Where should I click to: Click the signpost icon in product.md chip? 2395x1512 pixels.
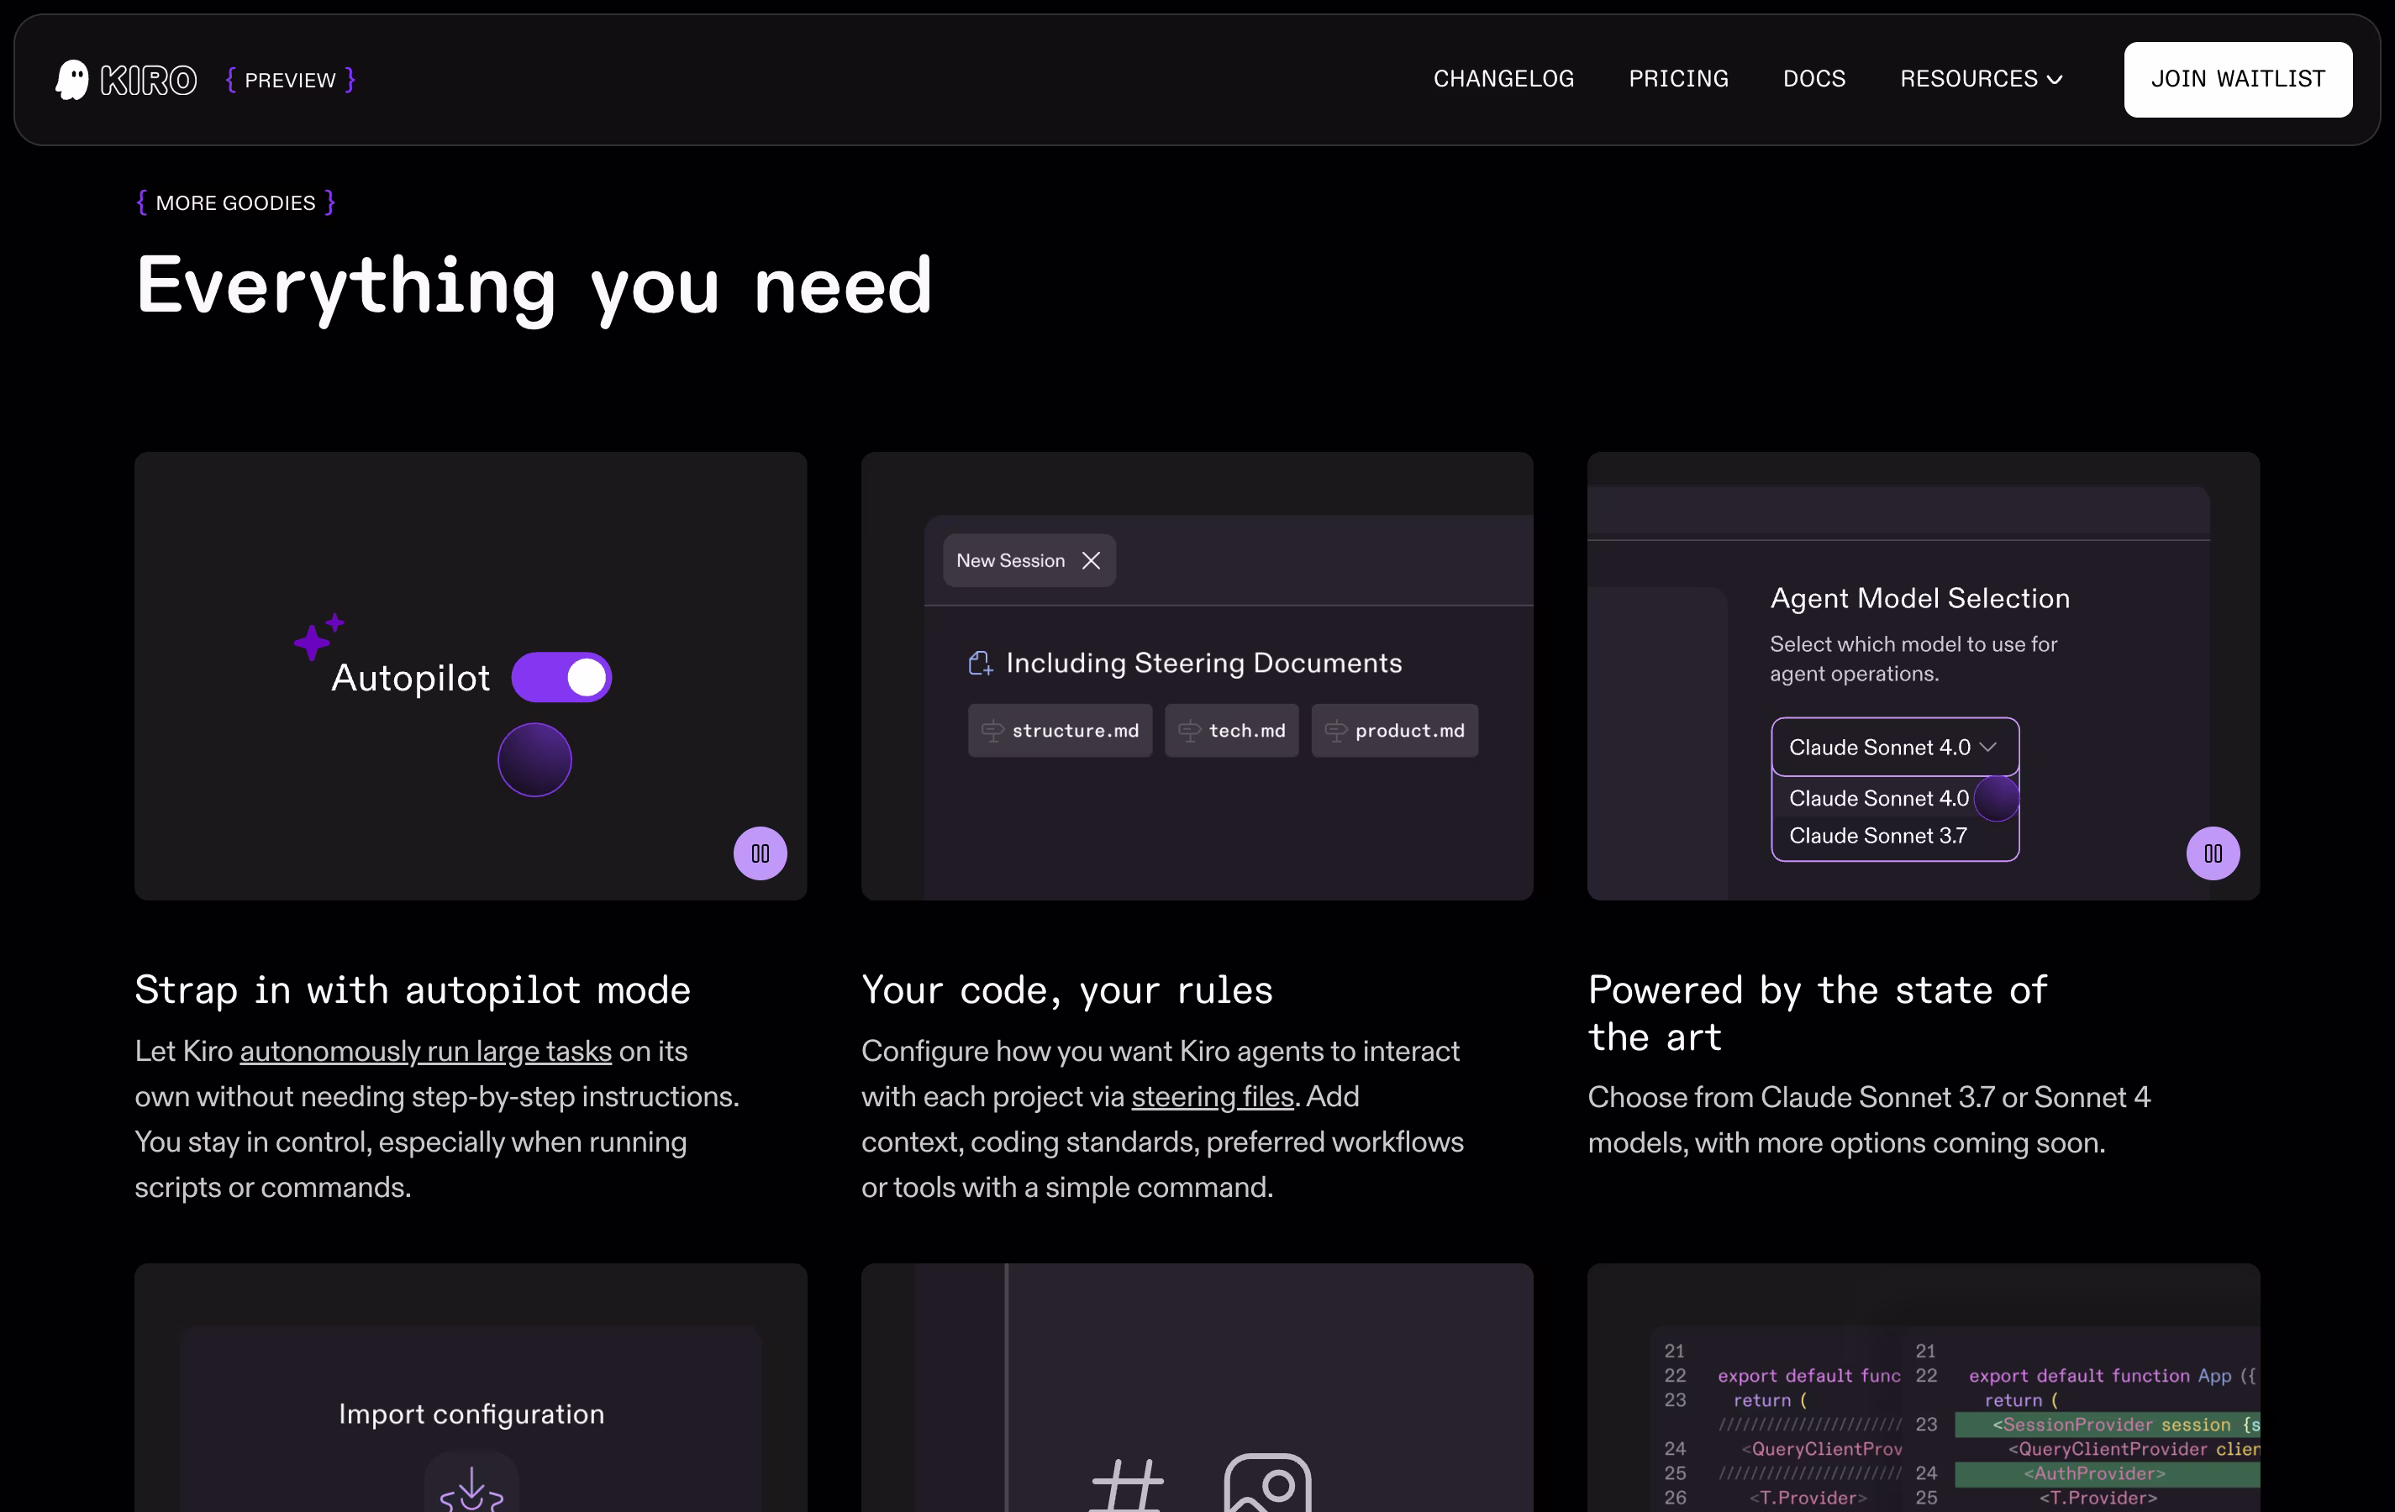point(1336,732)
